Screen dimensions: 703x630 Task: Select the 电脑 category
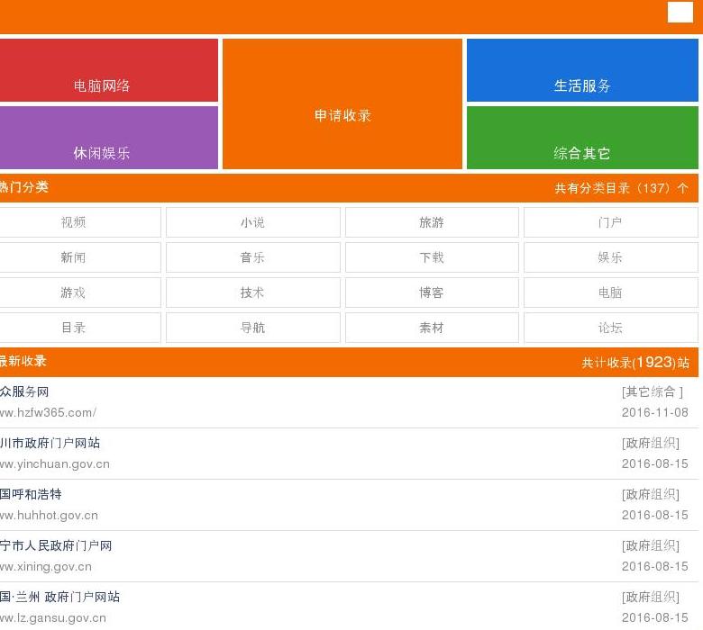click(x=611, y=292)
